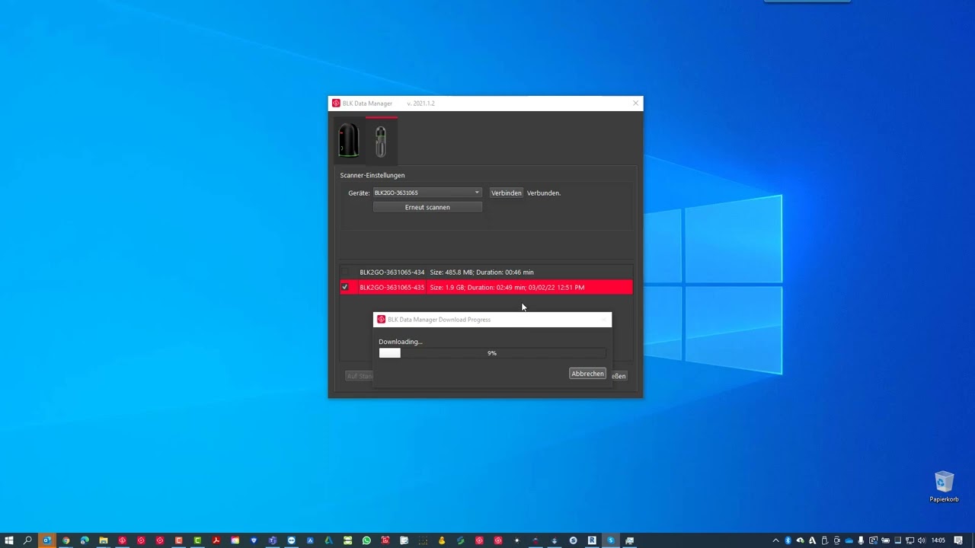Click the Autodesk A tray icon
Image resolution: width=975 pixels, height=548 pixels.
click(x=812, y=540)
